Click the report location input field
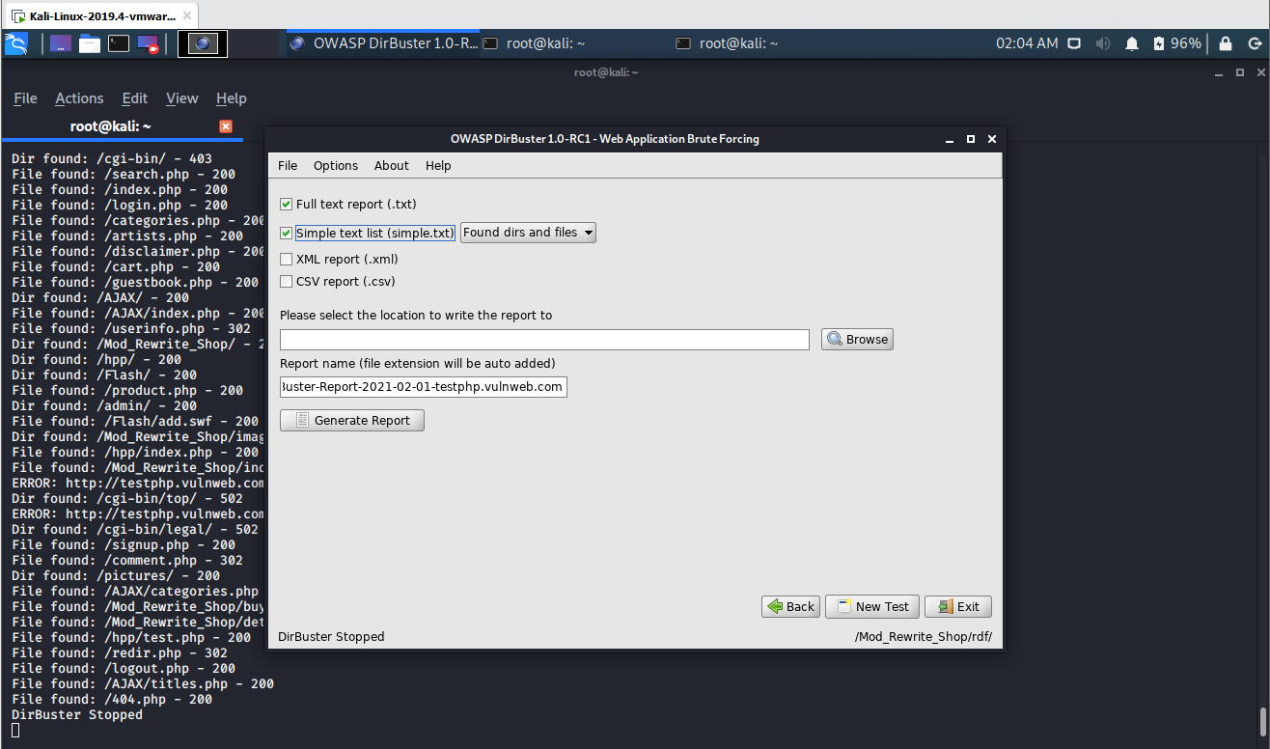The height and width of the screenshot is (749, 1270). pos(544,340)
